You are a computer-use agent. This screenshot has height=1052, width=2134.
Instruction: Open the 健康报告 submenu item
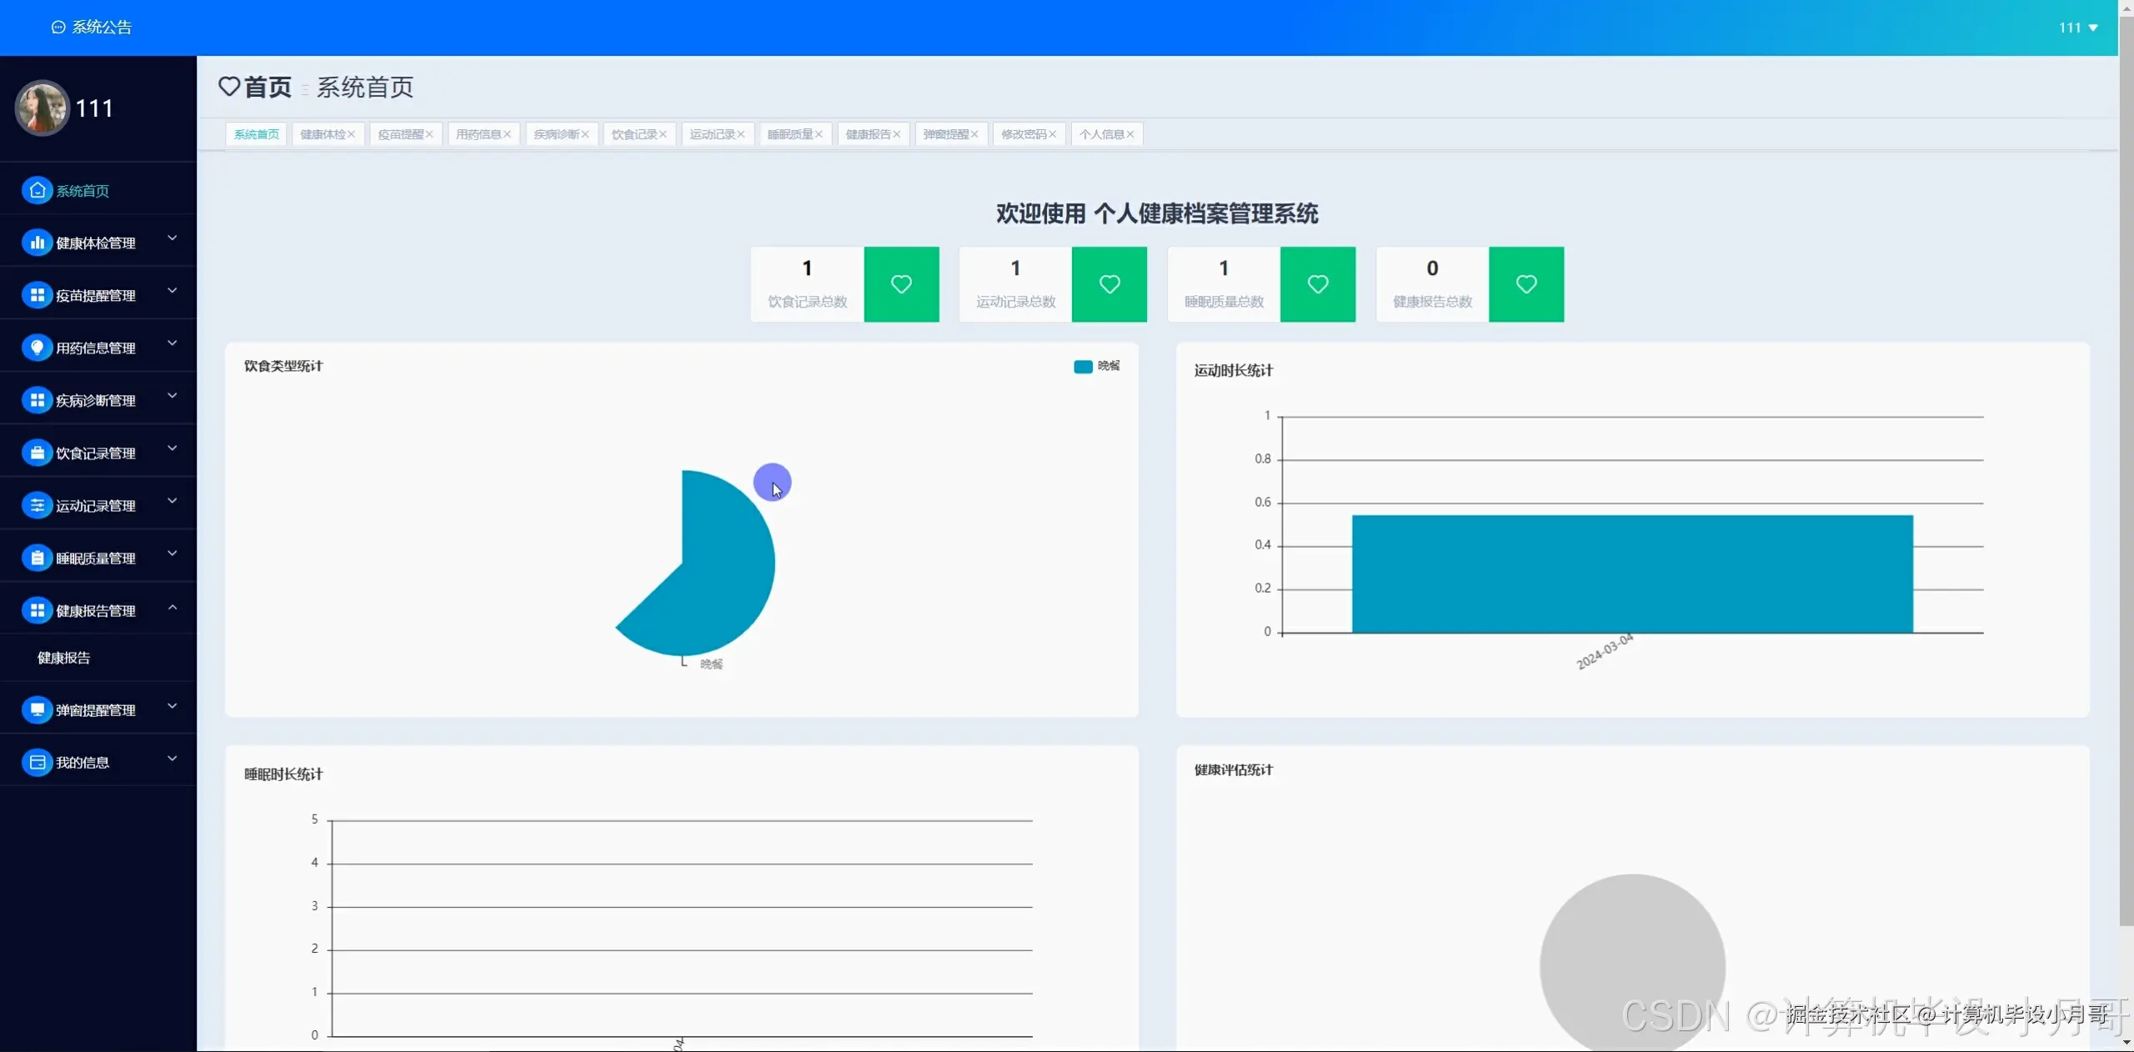click(x=64, y=658)
